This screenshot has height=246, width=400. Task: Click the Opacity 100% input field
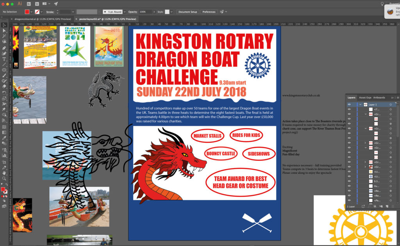pyautogui.click(x=145, y=12)
